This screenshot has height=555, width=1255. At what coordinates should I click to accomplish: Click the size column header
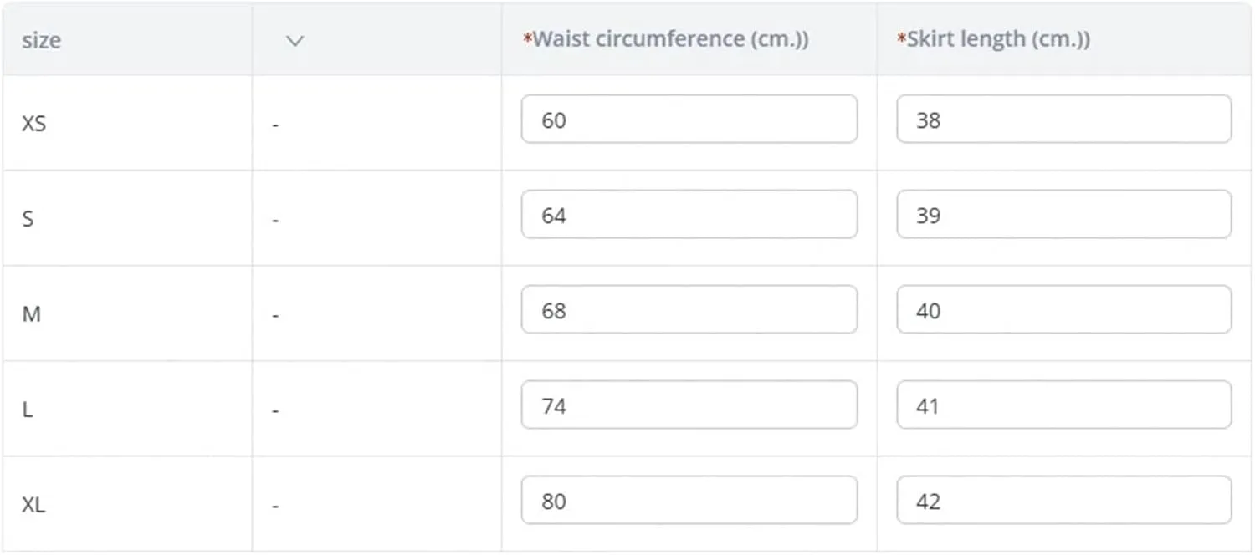tap(41, 40)
